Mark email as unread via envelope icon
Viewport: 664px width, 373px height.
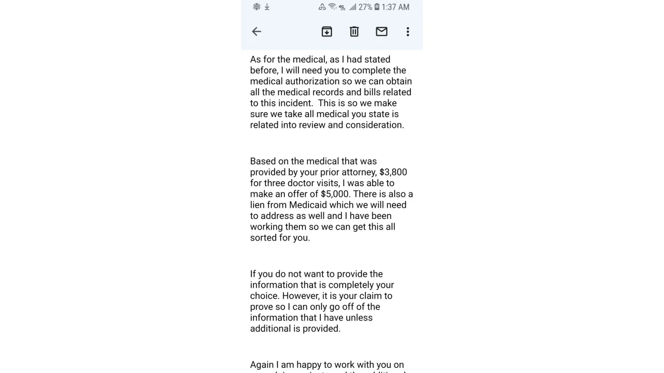click(x=381, y=32)
